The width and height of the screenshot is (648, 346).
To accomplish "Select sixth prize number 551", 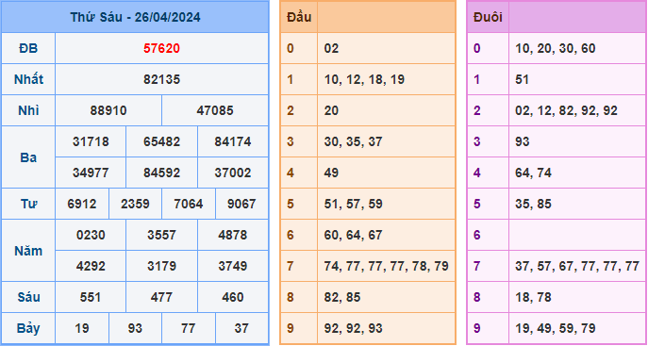I will [91, 297].
